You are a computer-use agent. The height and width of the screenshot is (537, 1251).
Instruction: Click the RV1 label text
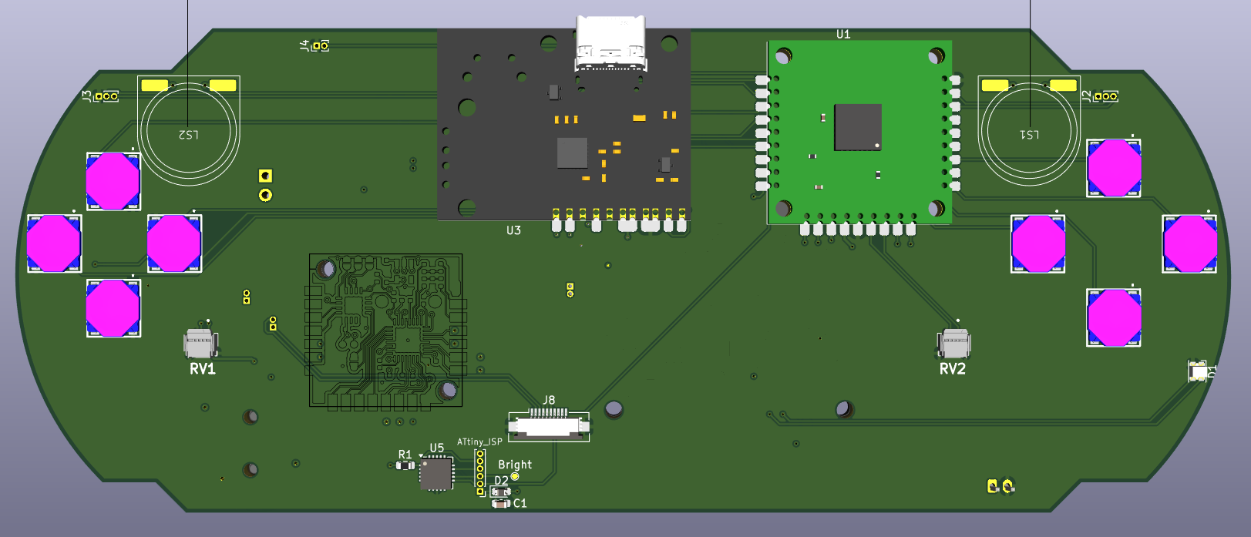tap(203, 369)
